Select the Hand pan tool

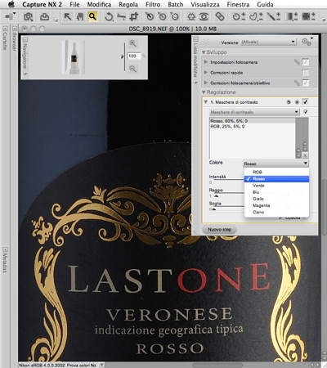tap(80, 16)
